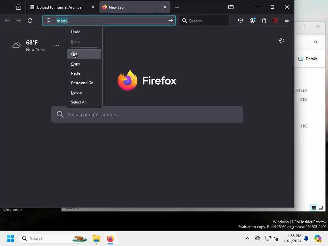Toggle File Explorer Details pane button
The image size is (328, 246).
(x=308, y=59)
